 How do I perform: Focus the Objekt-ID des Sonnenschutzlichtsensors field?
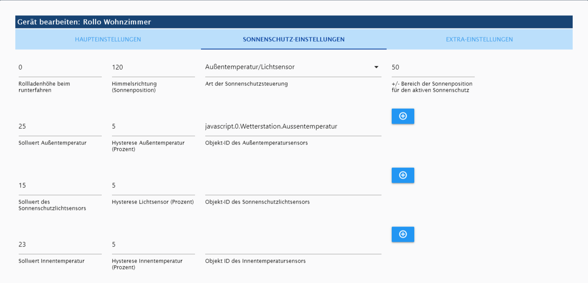pos(293,185)
